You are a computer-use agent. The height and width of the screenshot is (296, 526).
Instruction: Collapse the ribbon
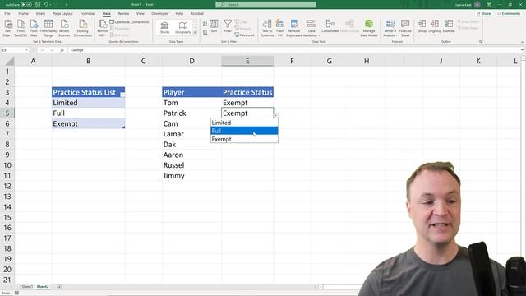click(522, 42)
